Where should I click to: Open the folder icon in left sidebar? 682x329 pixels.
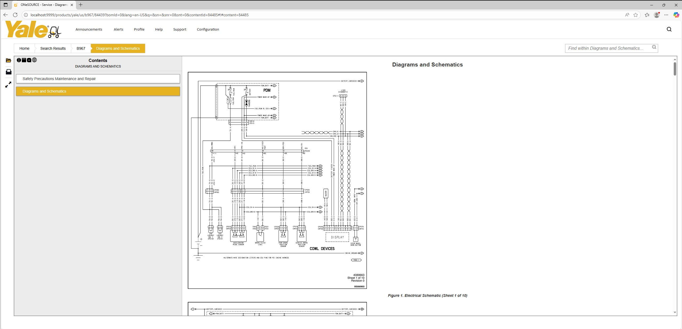click(x=8, y=61)
